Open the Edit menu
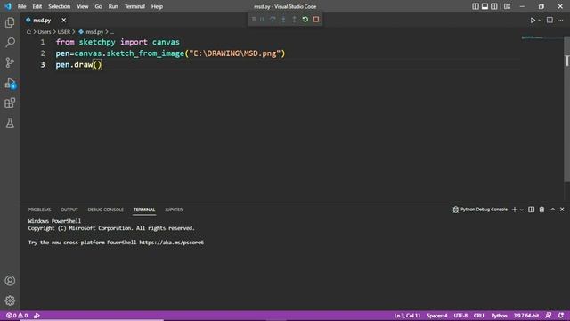Screen dimensions: 570x321 (37, 6)
